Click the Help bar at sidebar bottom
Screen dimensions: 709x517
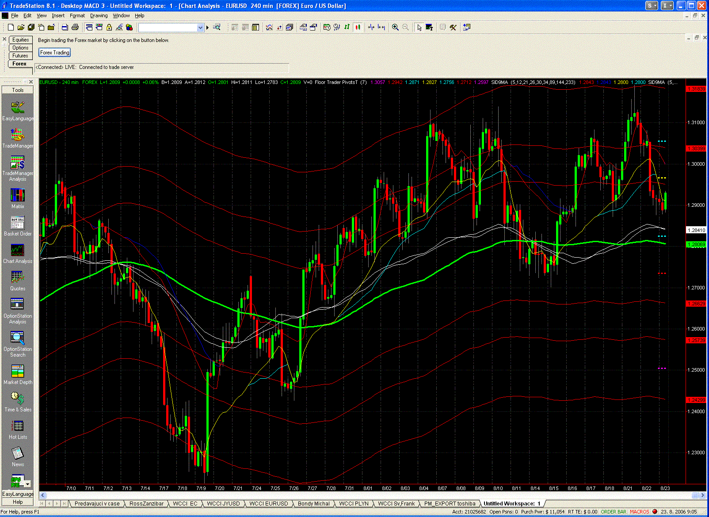18,502
